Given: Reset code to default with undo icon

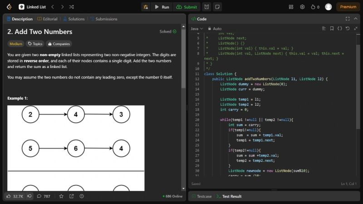Looking at the screenshot, I should pyautogui.click(x=348, y=29).
